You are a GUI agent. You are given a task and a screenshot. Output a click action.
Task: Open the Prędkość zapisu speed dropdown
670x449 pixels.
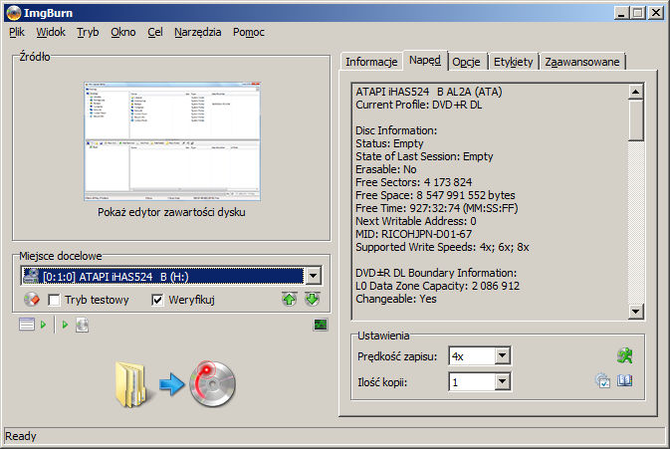[503, 355]
